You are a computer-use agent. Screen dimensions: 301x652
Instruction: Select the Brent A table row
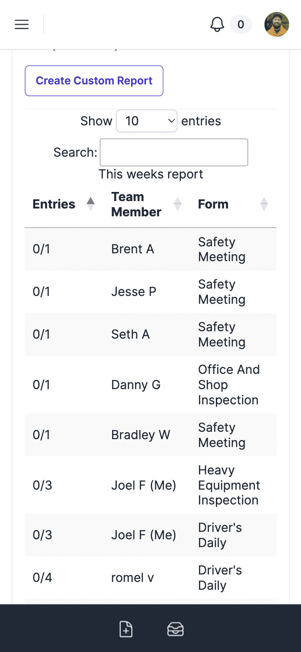click(x=151, y=249)
